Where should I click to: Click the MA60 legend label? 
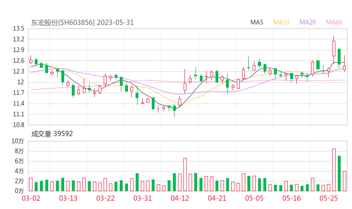point(334,22)
